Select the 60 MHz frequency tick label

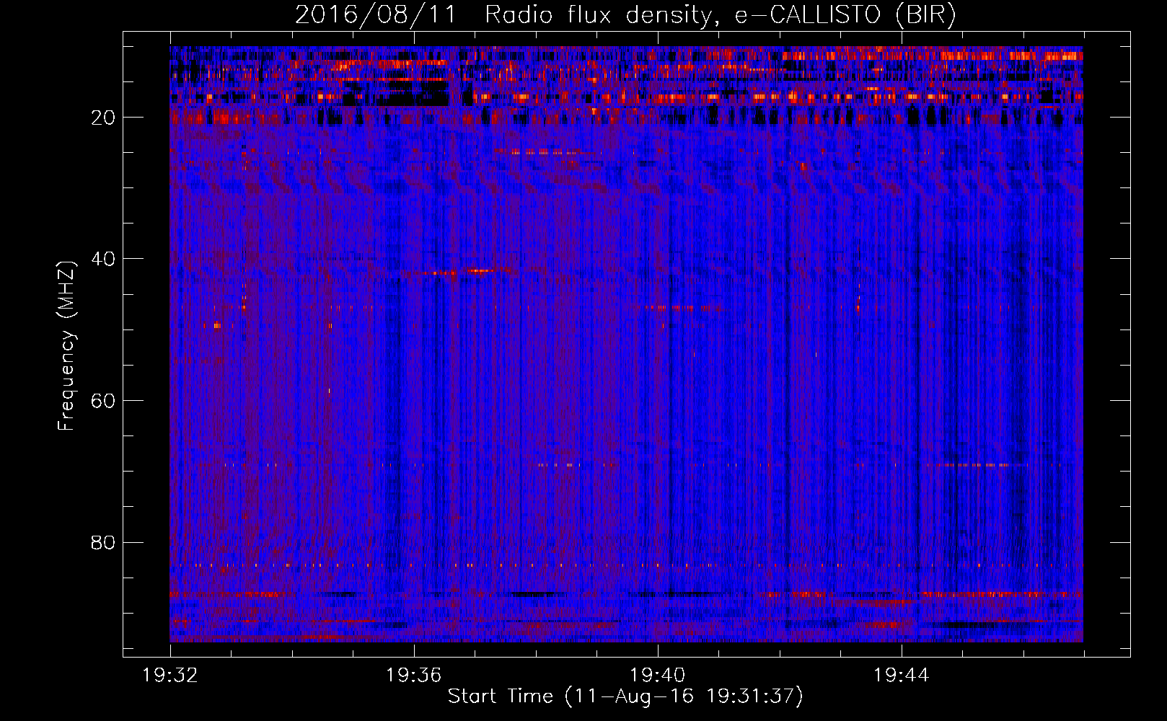(x=103, y=401)
